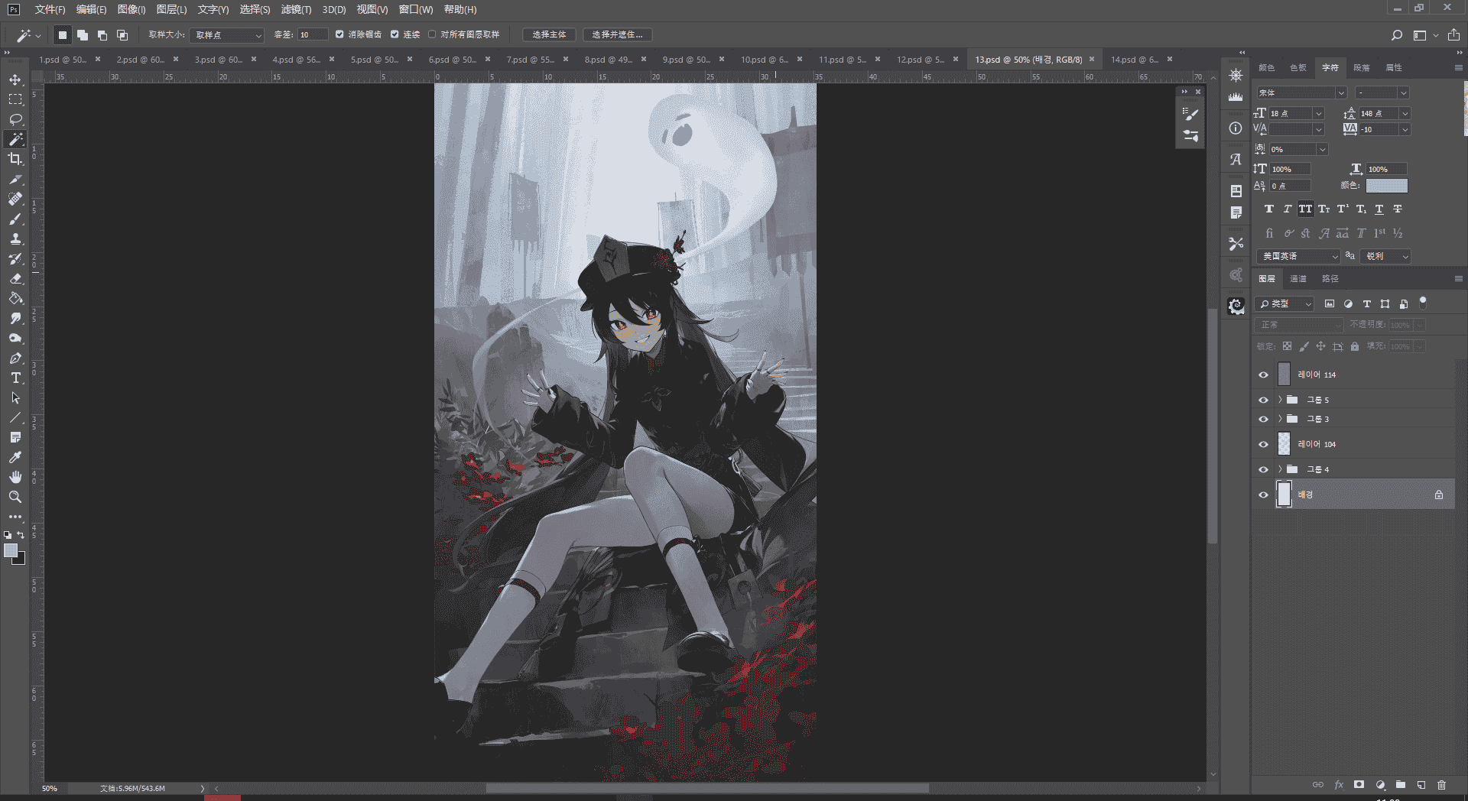This screenshot has height=801, width=1468.
Task: Select the Lasso tool
Action: [15, 119]
